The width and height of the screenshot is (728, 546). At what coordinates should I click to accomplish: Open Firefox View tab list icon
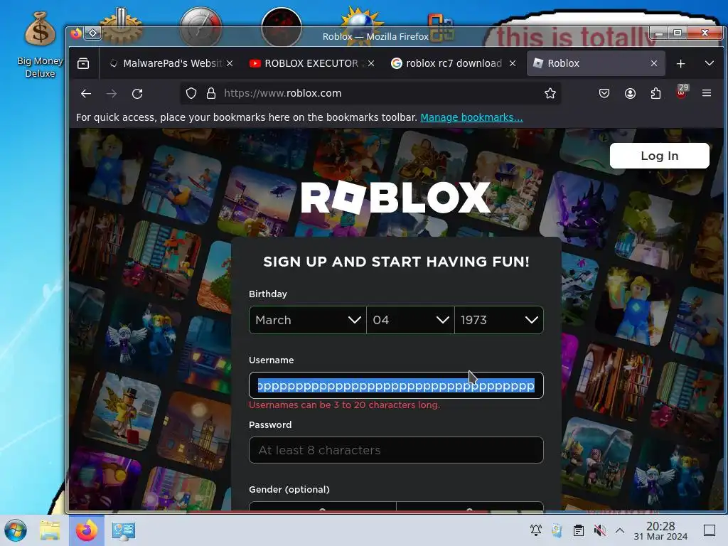(83, 63)
